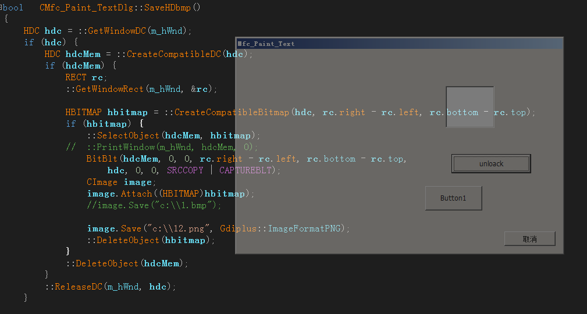Click the DeleteObject(hdcMem) line

pos(127,263)
